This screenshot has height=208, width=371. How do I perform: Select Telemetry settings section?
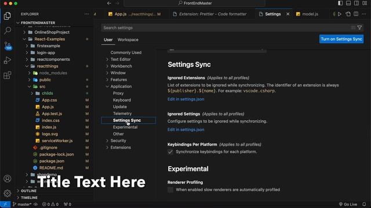click(x=122, y=114)
